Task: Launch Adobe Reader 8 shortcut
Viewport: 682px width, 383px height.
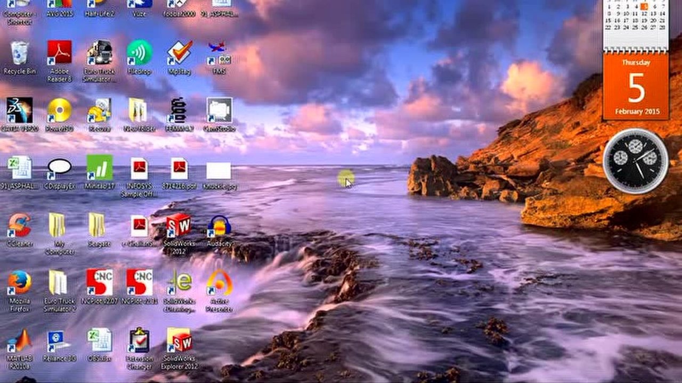Action: pyautogui.click(x=59, y=53)
